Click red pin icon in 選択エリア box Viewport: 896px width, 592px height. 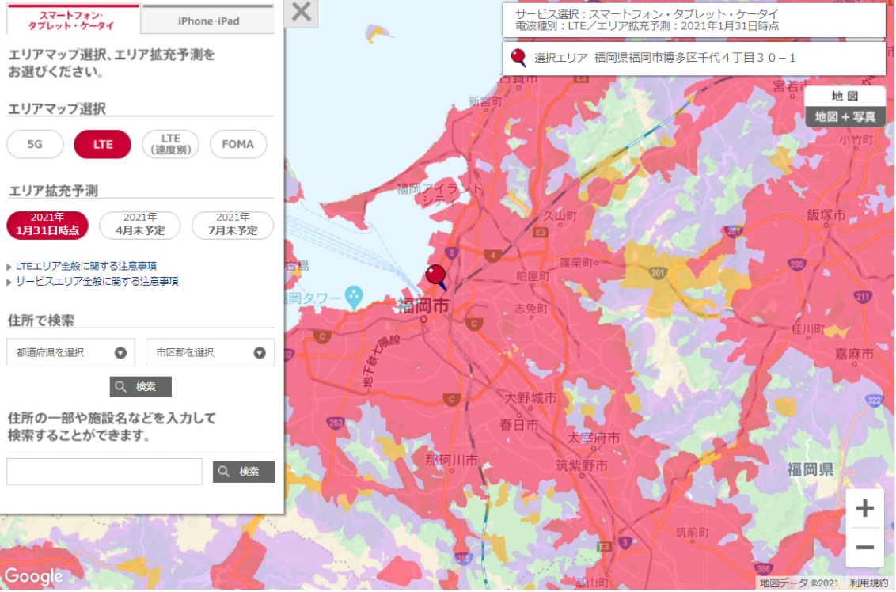point(518,57)
